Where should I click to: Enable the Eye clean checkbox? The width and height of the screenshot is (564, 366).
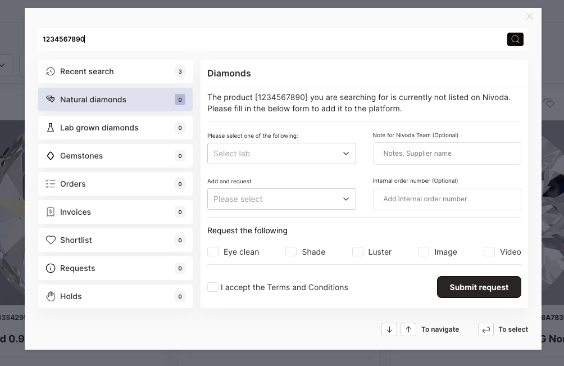coord(213,252)
